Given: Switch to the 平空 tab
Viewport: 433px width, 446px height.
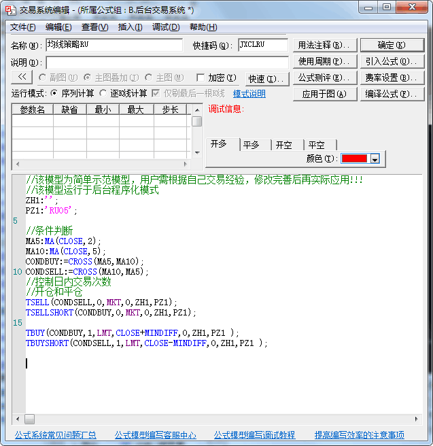Looking at the screenshot, I should point(320,145).
